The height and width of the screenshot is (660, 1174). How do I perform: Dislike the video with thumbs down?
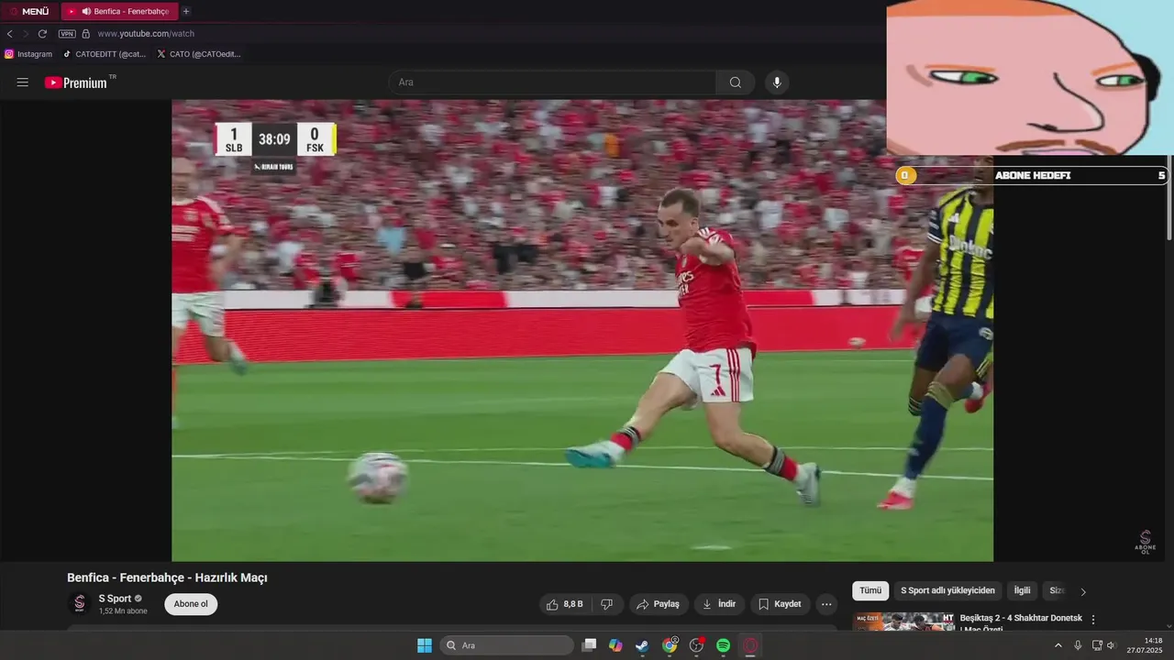(x=606, y=604)
